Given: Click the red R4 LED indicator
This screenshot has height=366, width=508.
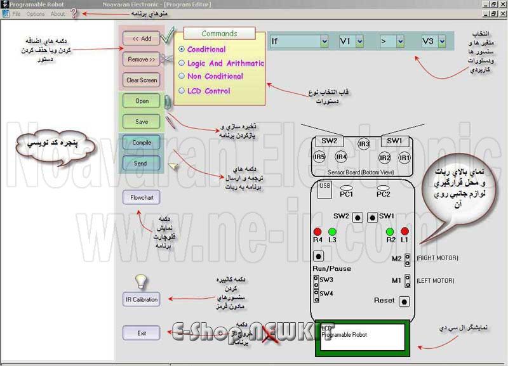Looking at the screenshot, I should coord(317,232).
